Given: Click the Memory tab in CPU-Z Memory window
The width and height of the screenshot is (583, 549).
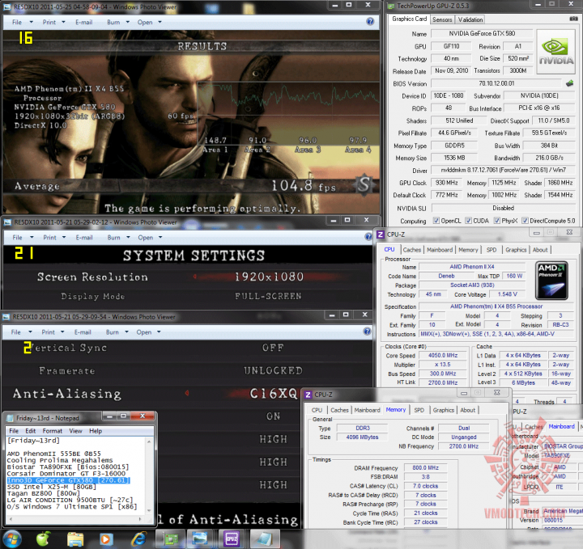Looking at the screenshot, I should pos(395,409).
